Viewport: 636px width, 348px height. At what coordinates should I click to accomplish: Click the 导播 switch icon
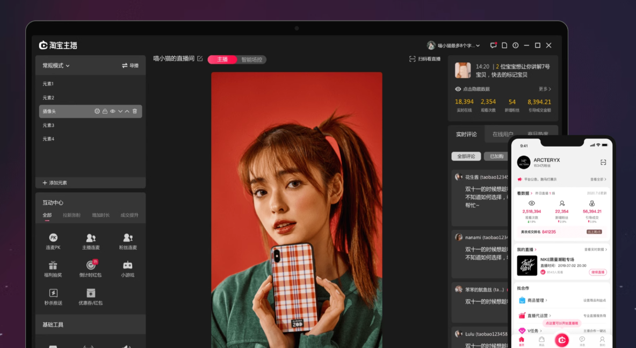click(125, 66)
